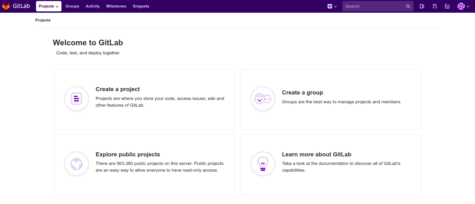Click Learn more about GitLab heading
This screenshot has height=204, width=475.
tap(316, 154)
